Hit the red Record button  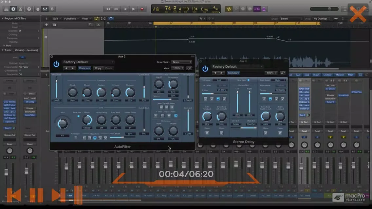tap(142, 9)
